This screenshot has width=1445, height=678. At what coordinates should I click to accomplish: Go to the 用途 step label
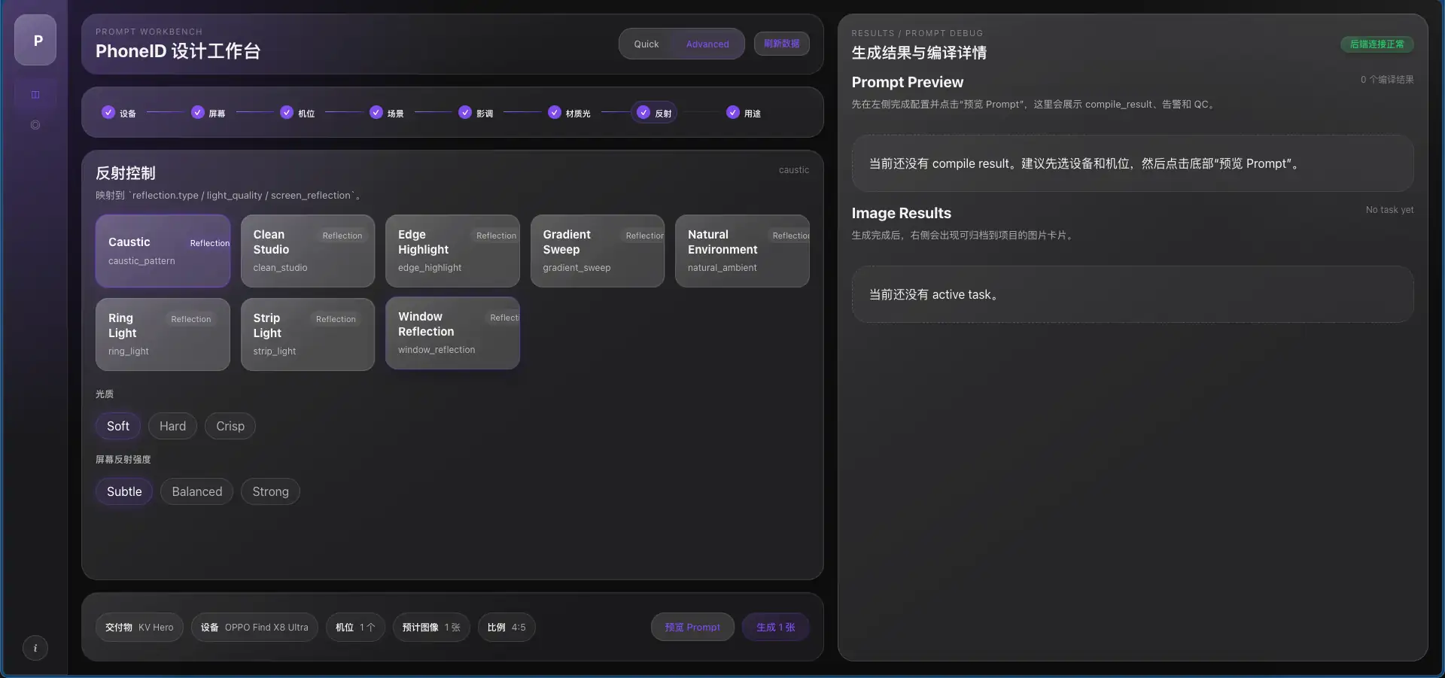click(753, 114)
